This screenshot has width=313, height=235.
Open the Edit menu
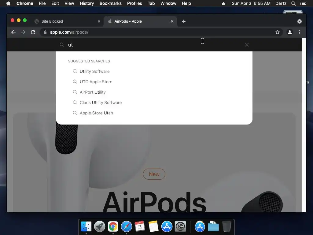55,3
